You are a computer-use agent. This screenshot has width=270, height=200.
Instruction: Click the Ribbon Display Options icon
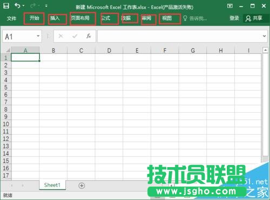point(230,6)
